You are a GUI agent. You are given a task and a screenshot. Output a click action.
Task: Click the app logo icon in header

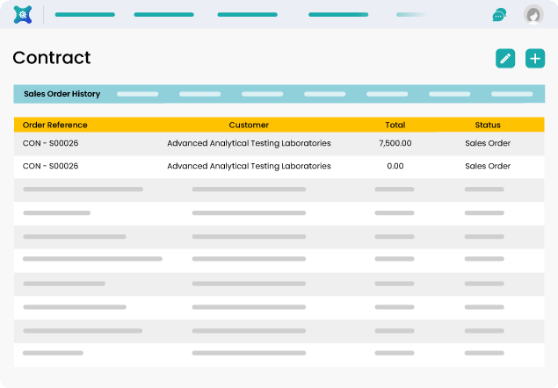click(x=23, y=15)
